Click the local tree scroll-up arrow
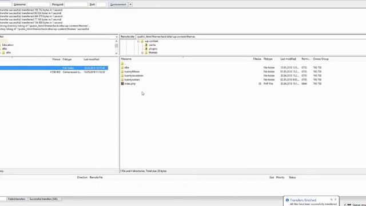 tap(116, 41)
